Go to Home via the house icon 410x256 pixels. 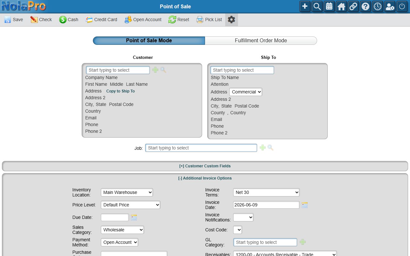(341, 6)
